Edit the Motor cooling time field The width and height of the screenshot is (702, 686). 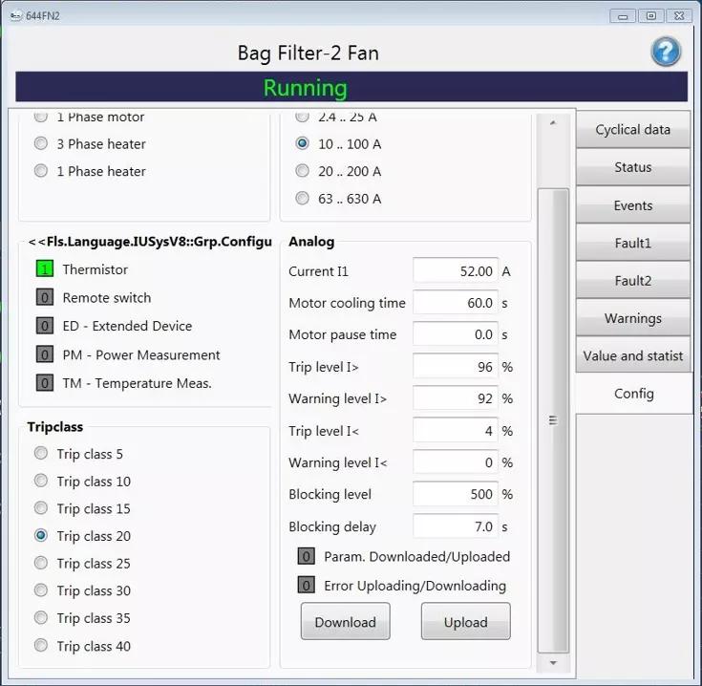point(456,302)
